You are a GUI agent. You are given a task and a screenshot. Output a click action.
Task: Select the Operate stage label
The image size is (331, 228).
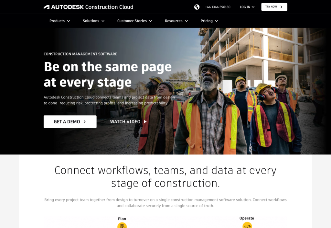point(247,218)
